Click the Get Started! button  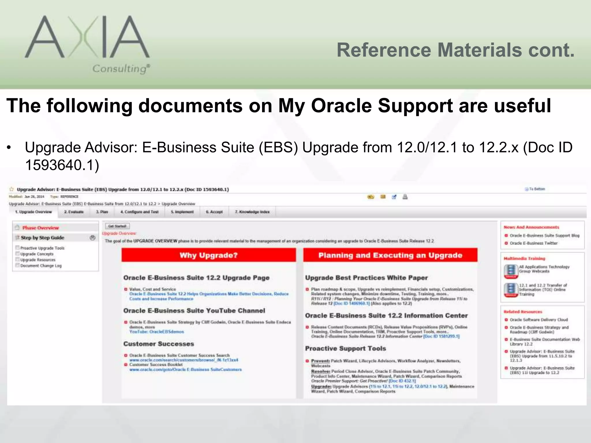click(x=117, y=226)
